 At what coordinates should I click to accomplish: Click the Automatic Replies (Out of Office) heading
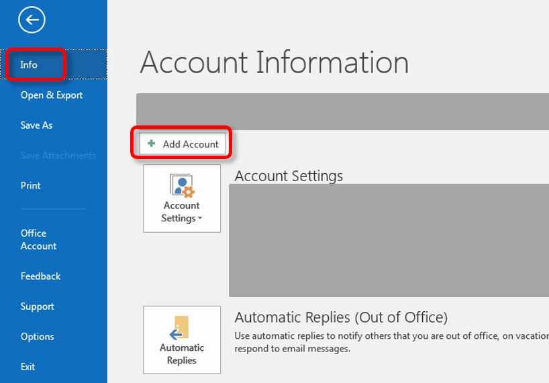[341, 317]
